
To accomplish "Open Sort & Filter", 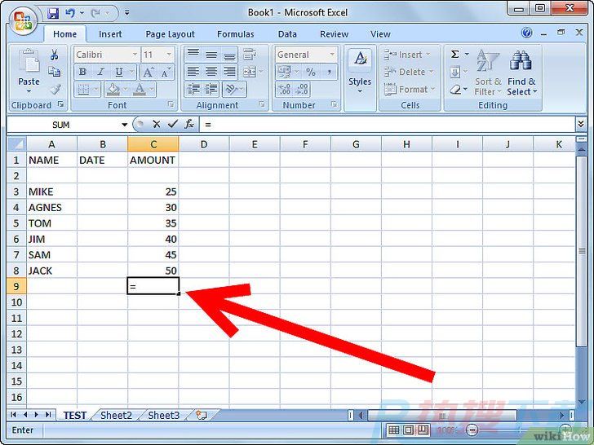I will [x=488, y=73].
